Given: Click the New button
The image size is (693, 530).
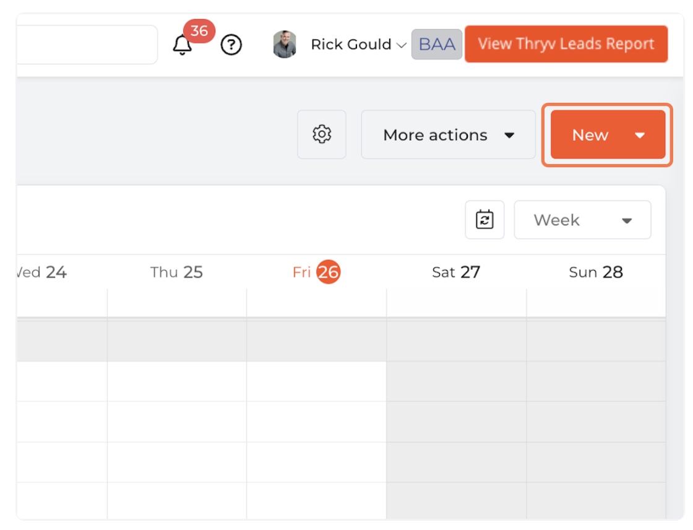Looking at the screenshot, I should pyautogui.click(x=590, y=134).
